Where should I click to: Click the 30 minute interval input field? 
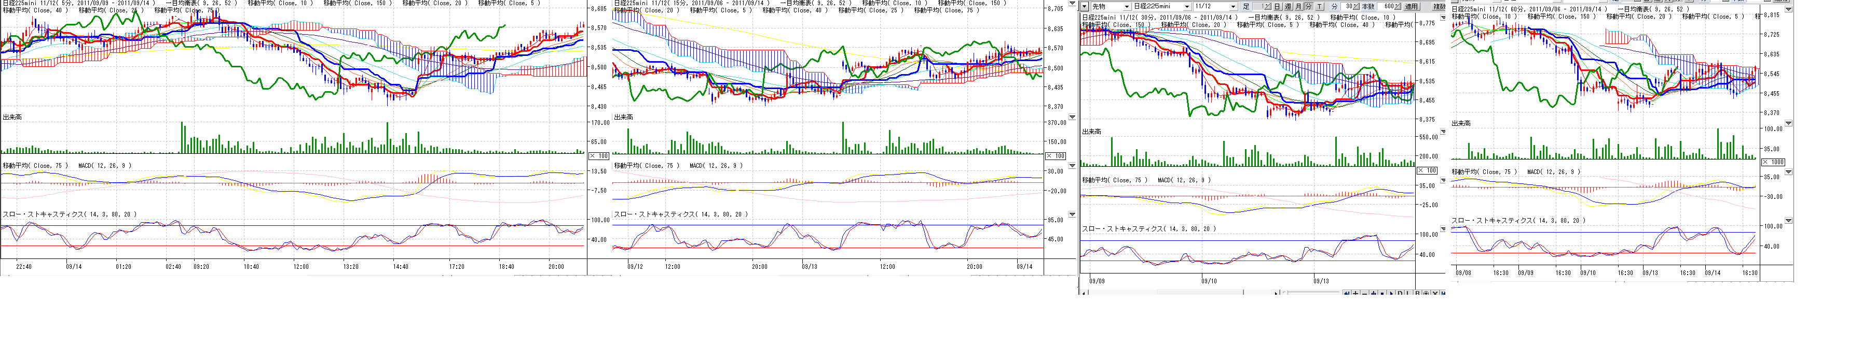(1347, 7)
